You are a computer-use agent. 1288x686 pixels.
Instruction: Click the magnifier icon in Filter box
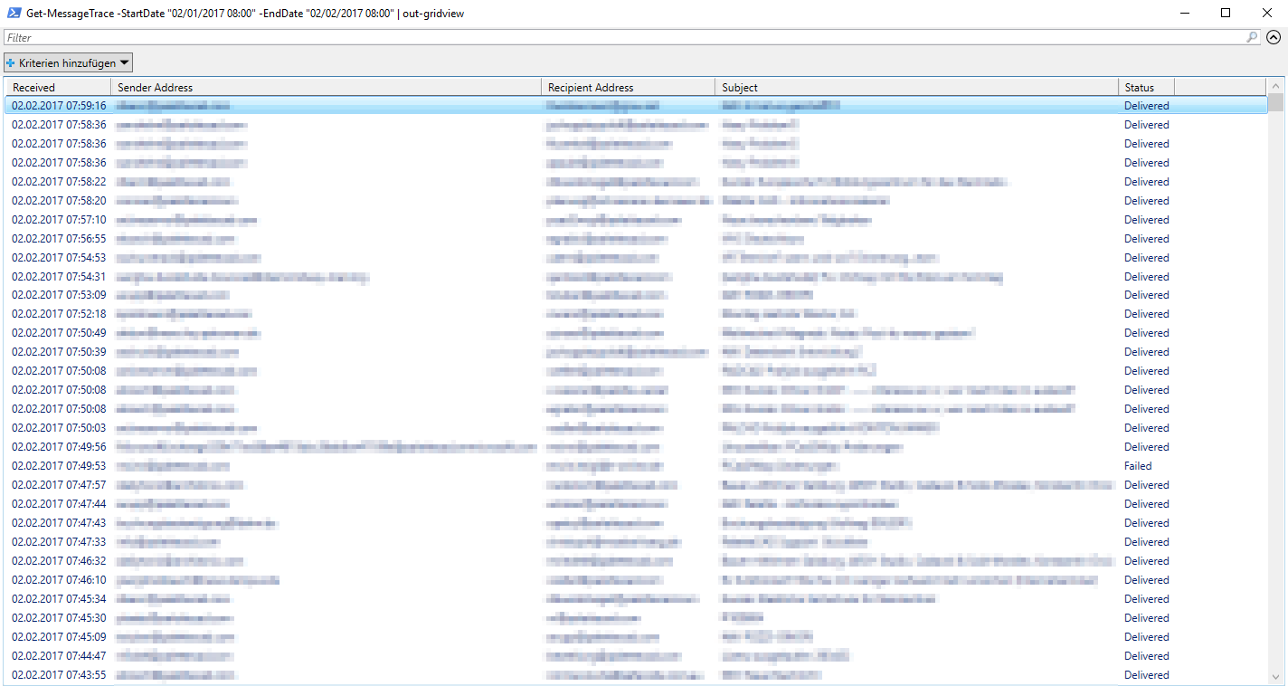pos(1252,37)
